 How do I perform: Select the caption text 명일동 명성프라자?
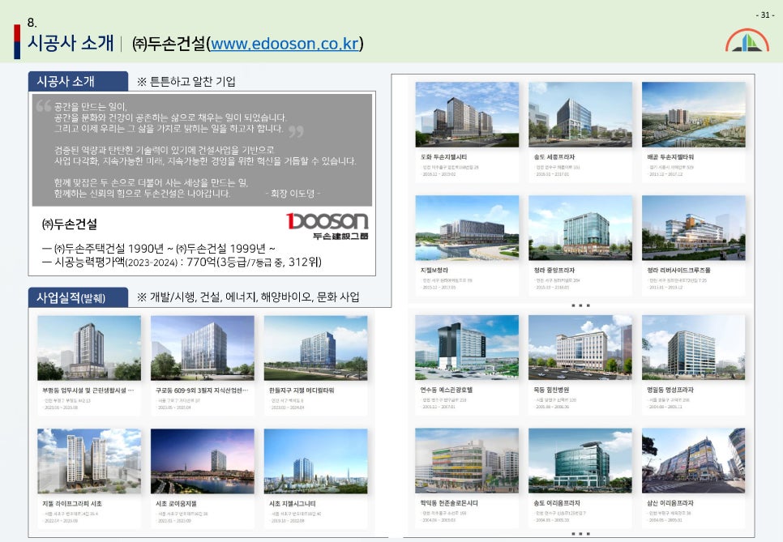[x=670, y=390]
